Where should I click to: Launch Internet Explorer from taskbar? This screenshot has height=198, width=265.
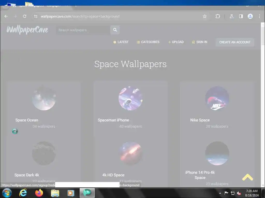[23, 193]
